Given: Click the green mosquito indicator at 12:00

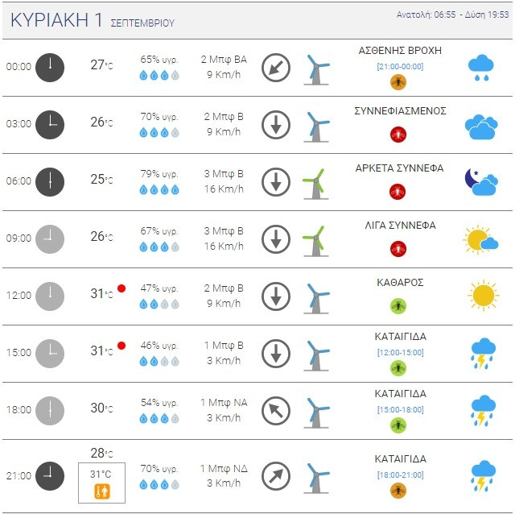Looking at the screenshot, I should point(398,306).
